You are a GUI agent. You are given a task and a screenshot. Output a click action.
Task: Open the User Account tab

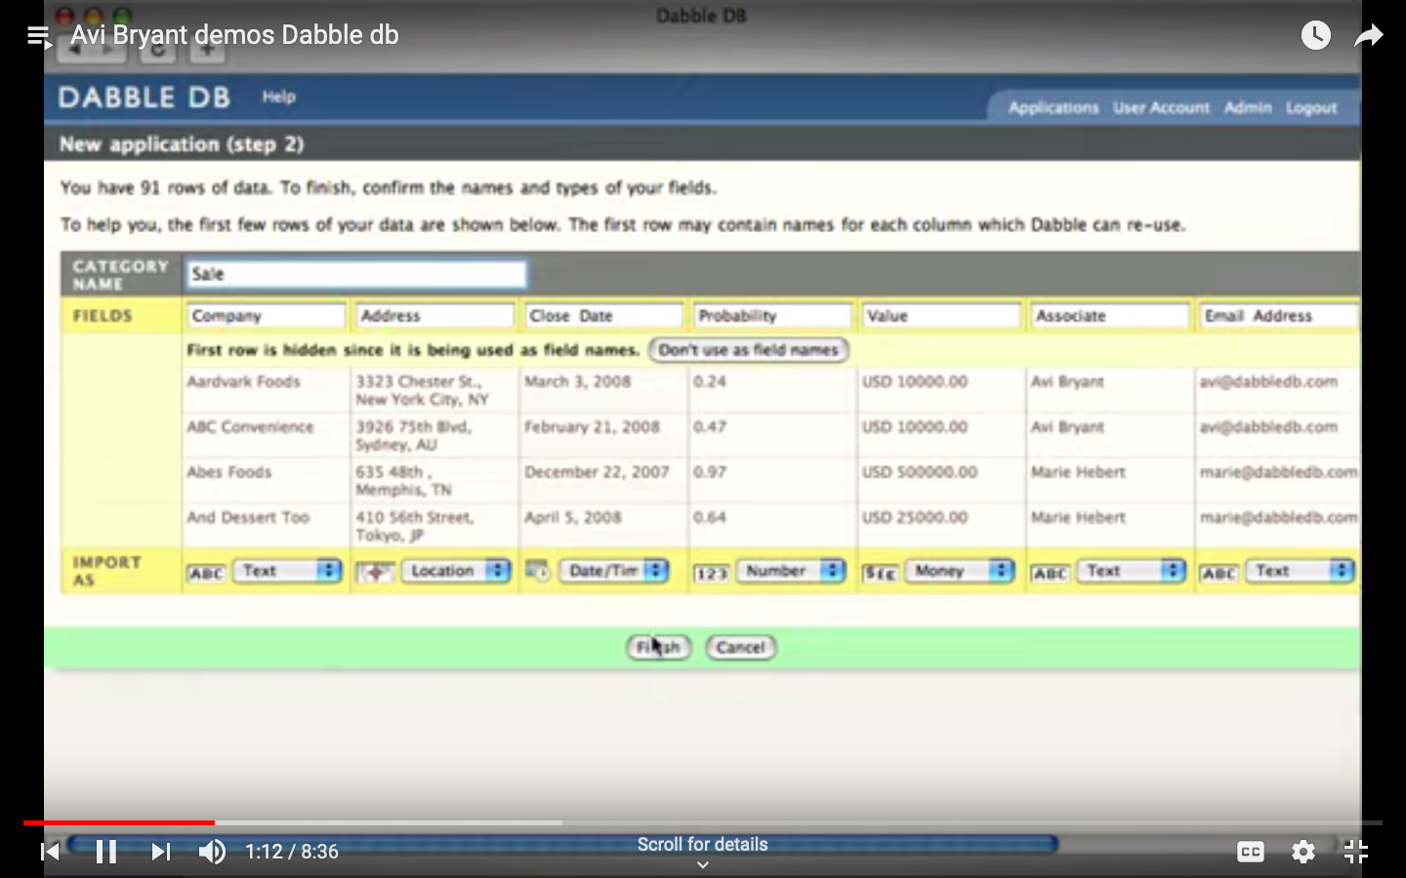tap(1161, 107)
